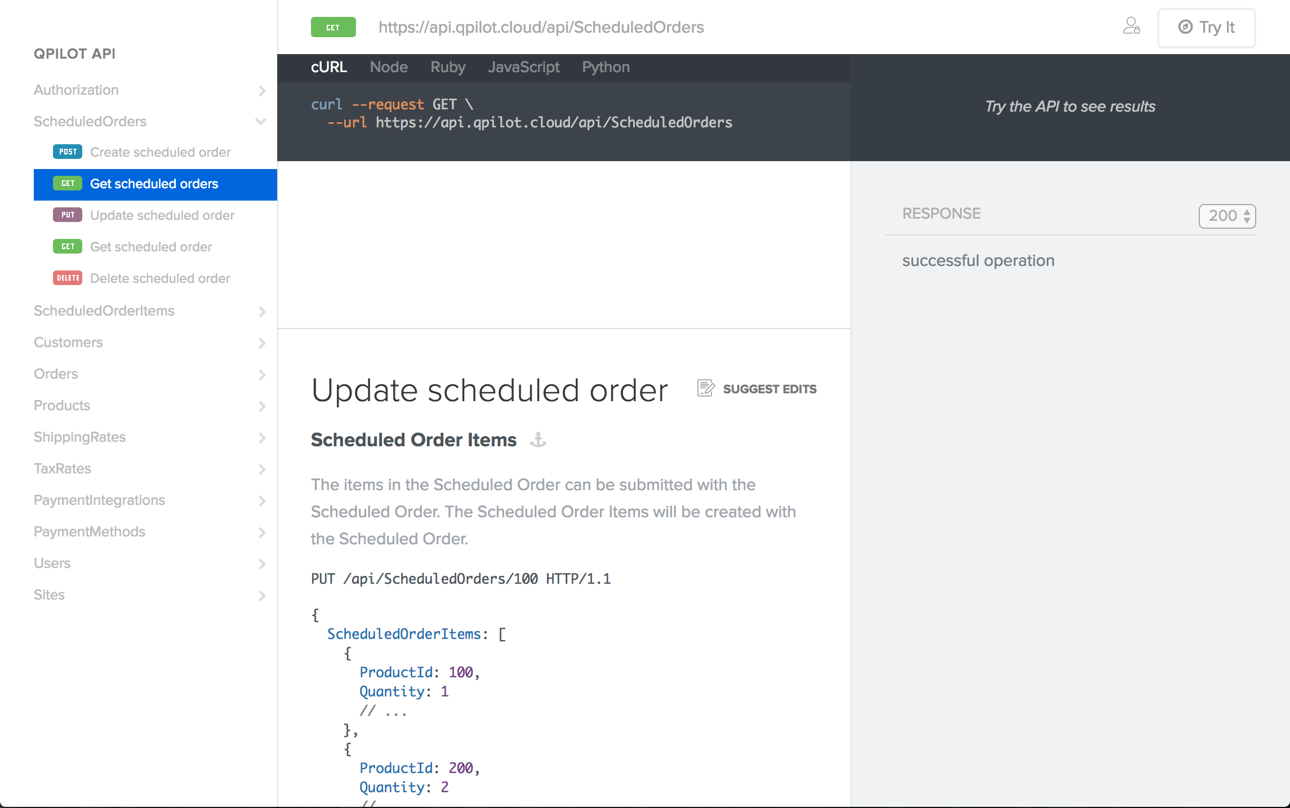Screen dimensions: 1290x808
Task: Click the POST badge for Create scheduled order
Action: click(x=68, y=152)
